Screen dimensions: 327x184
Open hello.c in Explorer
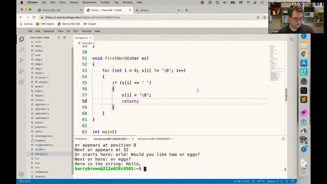(39, 91)
